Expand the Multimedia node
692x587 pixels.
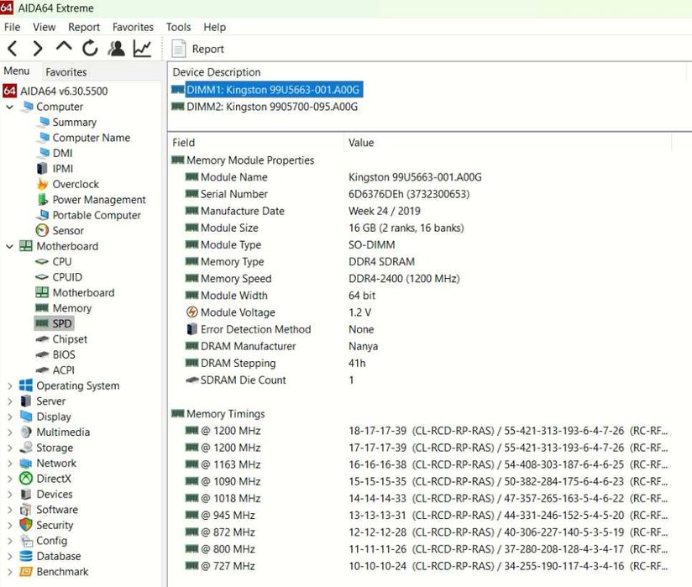pos(10,432)
